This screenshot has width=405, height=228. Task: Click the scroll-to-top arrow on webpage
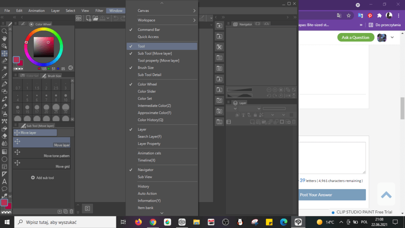point(386,195)
